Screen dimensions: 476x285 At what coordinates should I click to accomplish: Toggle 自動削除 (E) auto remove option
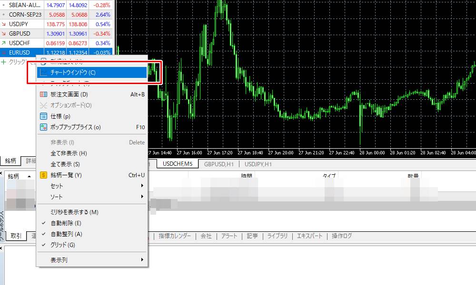tap(66, 223)
